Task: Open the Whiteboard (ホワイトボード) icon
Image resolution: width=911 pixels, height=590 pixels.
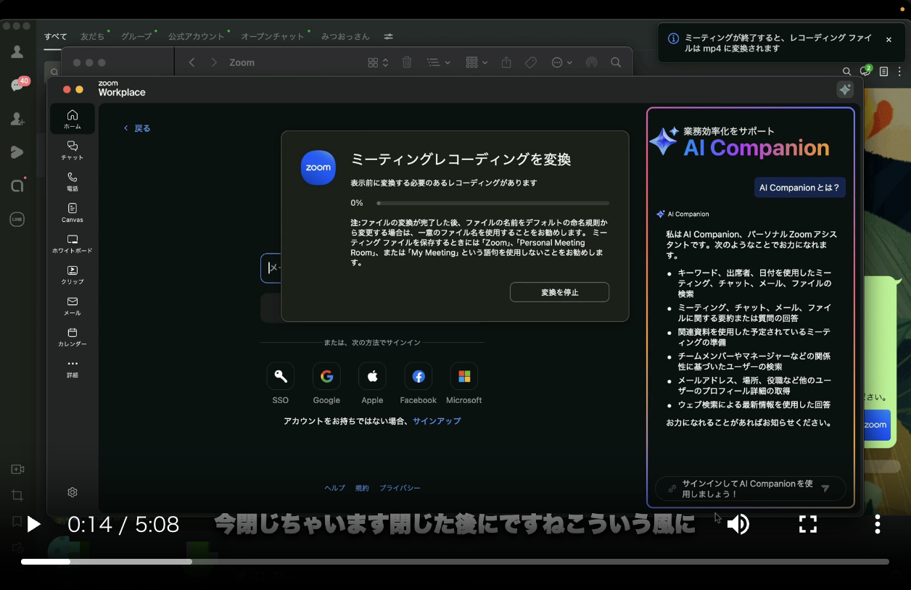Action: tap(73, 244)
